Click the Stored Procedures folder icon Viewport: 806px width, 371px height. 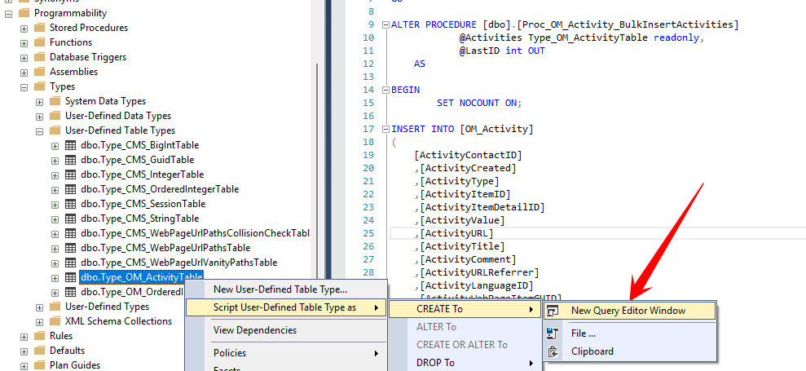pyautogui.click(x=40, y=28)
